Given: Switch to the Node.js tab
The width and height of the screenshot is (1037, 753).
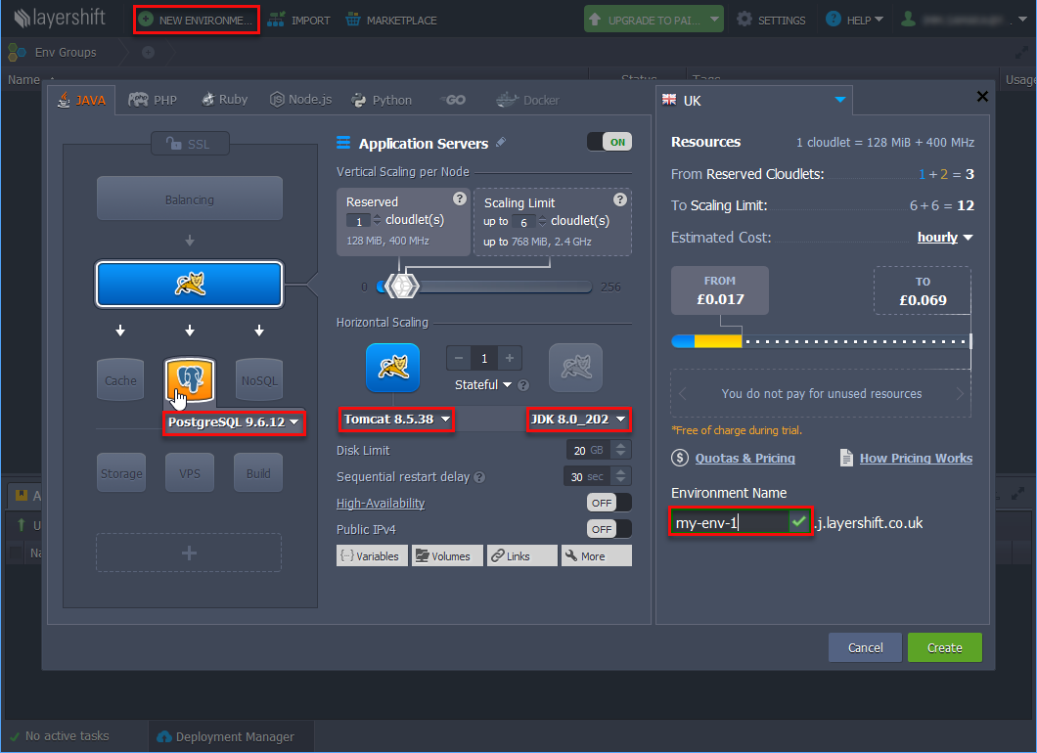Looking at the screenshot, I should [301, 100].
